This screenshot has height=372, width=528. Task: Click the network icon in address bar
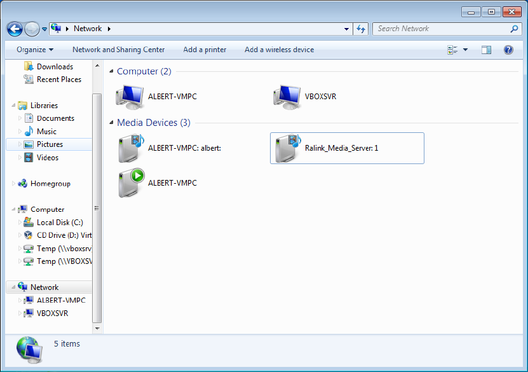[57, 29]
